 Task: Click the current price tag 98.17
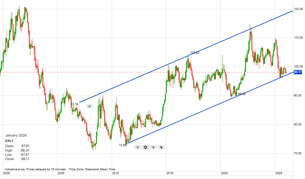click(x=297, y=72)
